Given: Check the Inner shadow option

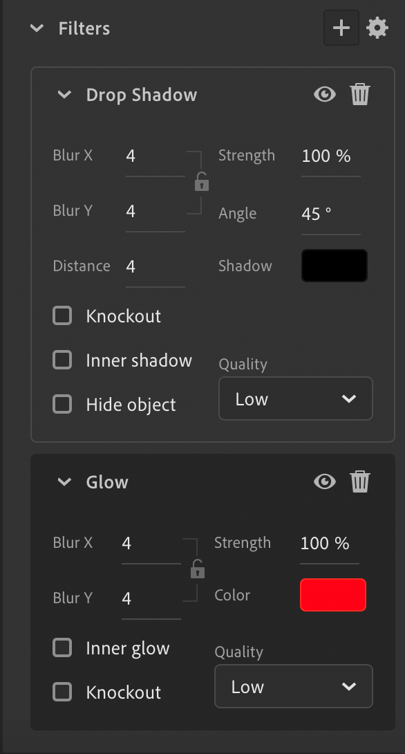Looking at the screenshot, I should tap(62, 360).
